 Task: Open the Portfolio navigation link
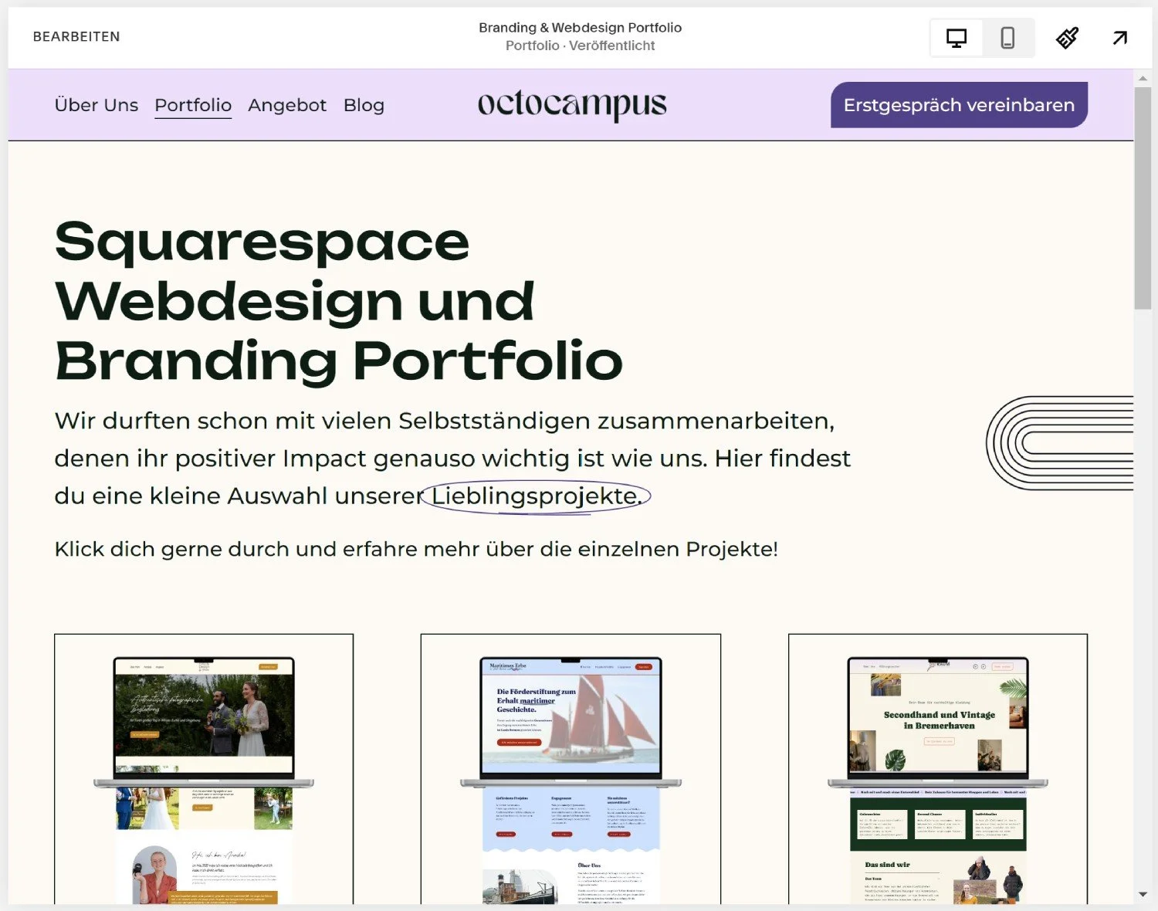tap(193, 105)
